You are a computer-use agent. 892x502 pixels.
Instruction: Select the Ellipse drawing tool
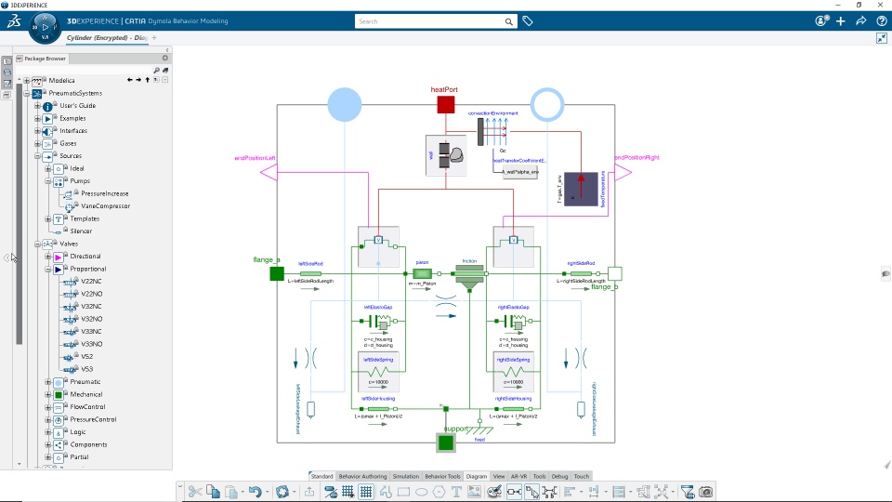coord(421,492)
